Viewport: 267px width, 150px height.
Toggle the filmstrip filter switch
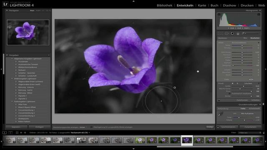click(264, 132)
